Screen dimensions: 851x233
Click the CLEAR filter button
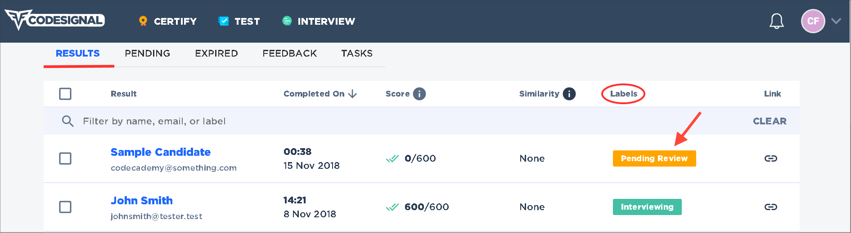(x=770, y=121)
